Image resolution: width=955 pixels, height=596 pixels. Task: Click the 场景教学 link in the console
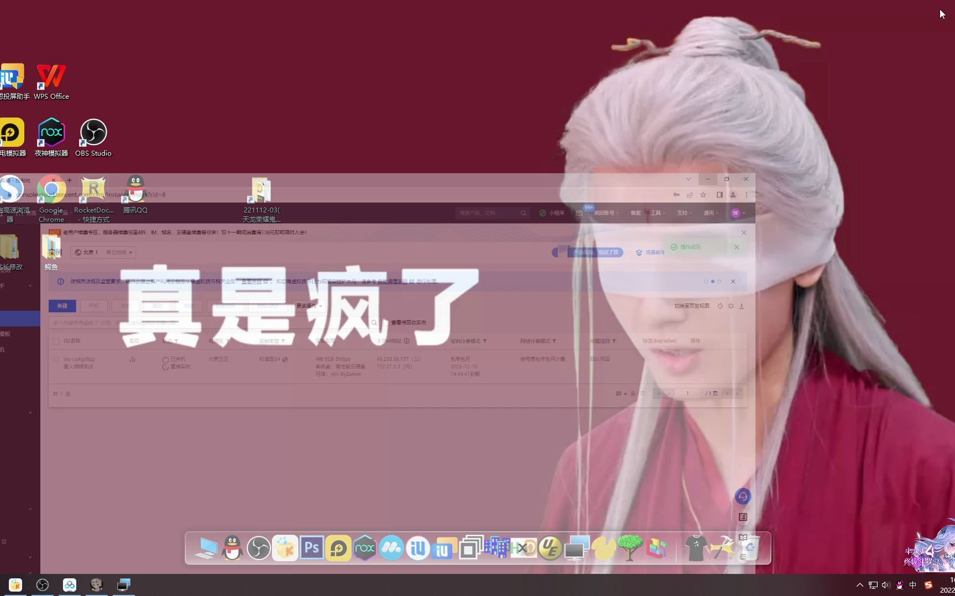650,252
